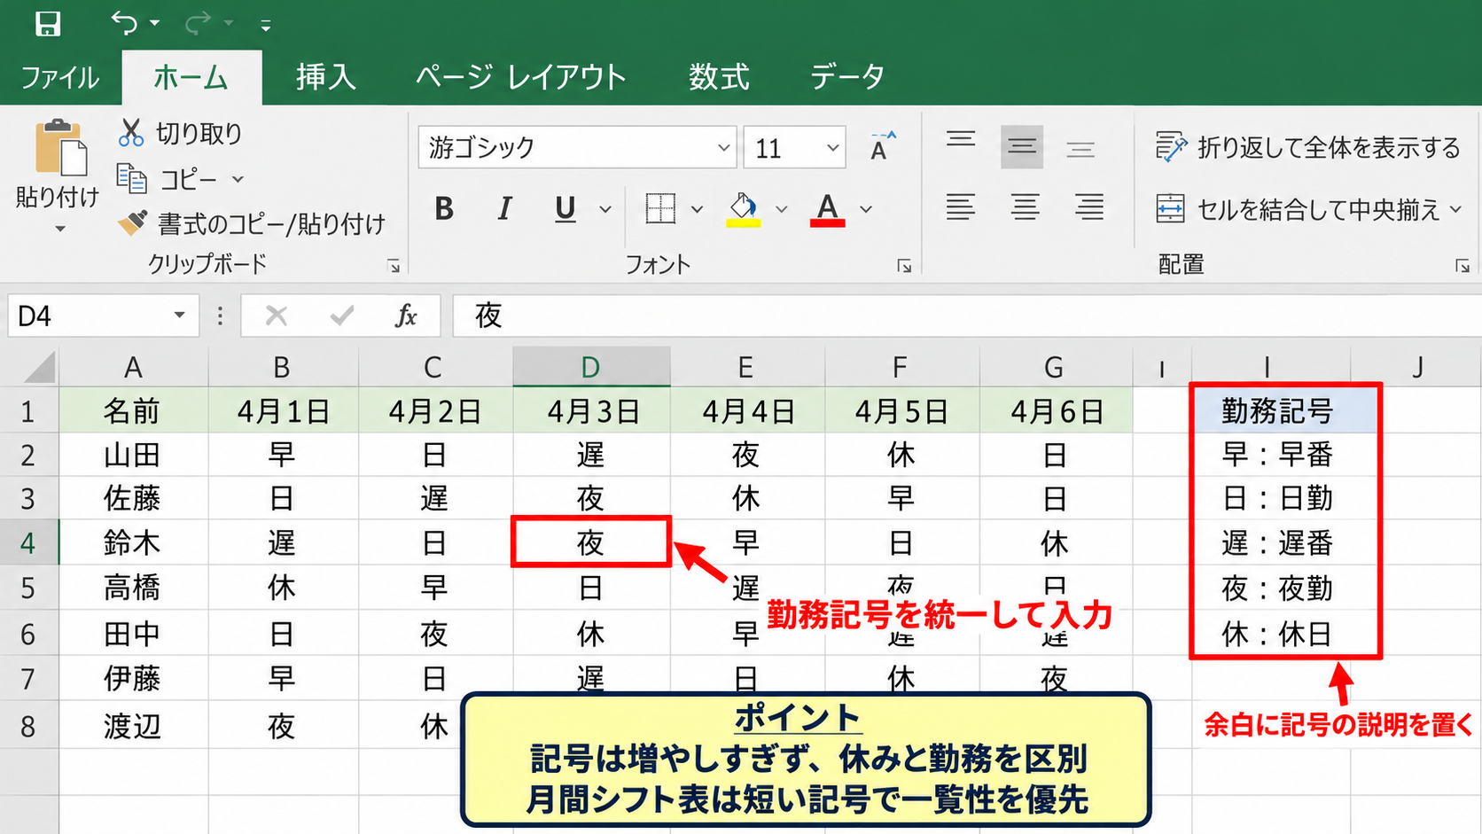The image size is (1482, 834).
Task: Click the cell borders icon
Action: tap(660, 209)
